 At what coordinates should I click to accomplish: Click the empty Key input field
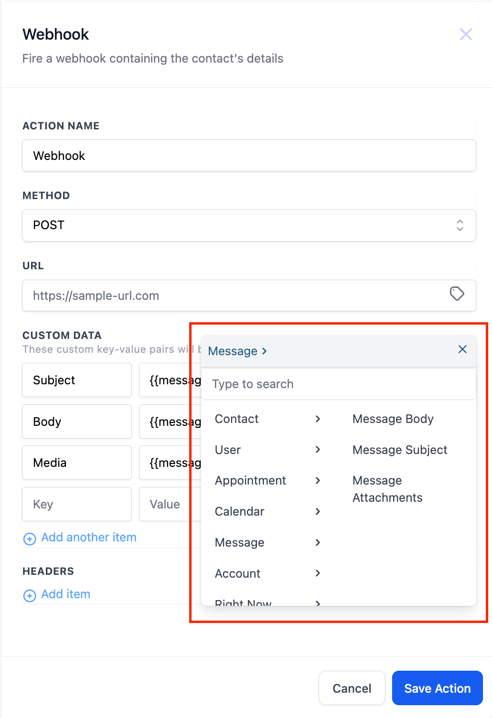(x=76, y=504)
